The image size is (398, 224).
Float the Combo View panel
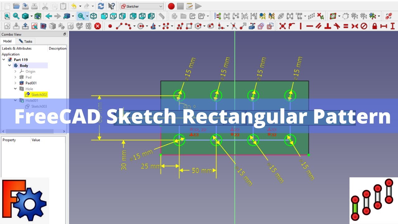coord(65,34)
